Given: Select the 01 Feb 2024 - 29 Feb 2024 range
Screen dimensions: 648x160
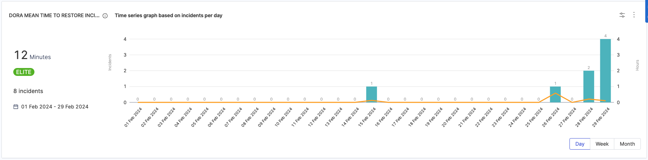Looking at the screenshot, I should click(x=55, y=107).
